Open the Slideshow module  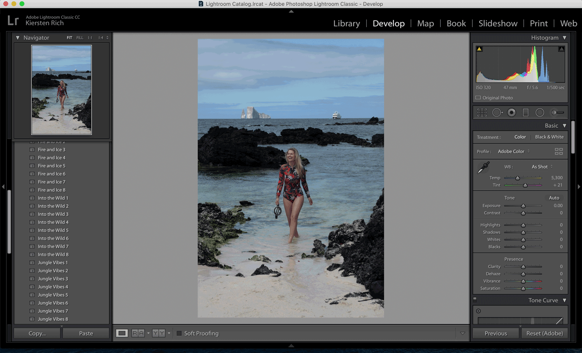pyautogui.click(x=498, y=23)
